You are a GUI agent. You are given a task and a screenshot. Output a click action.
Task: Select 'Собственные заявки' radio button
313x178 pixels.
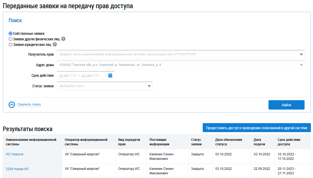(x=11, y=33)
